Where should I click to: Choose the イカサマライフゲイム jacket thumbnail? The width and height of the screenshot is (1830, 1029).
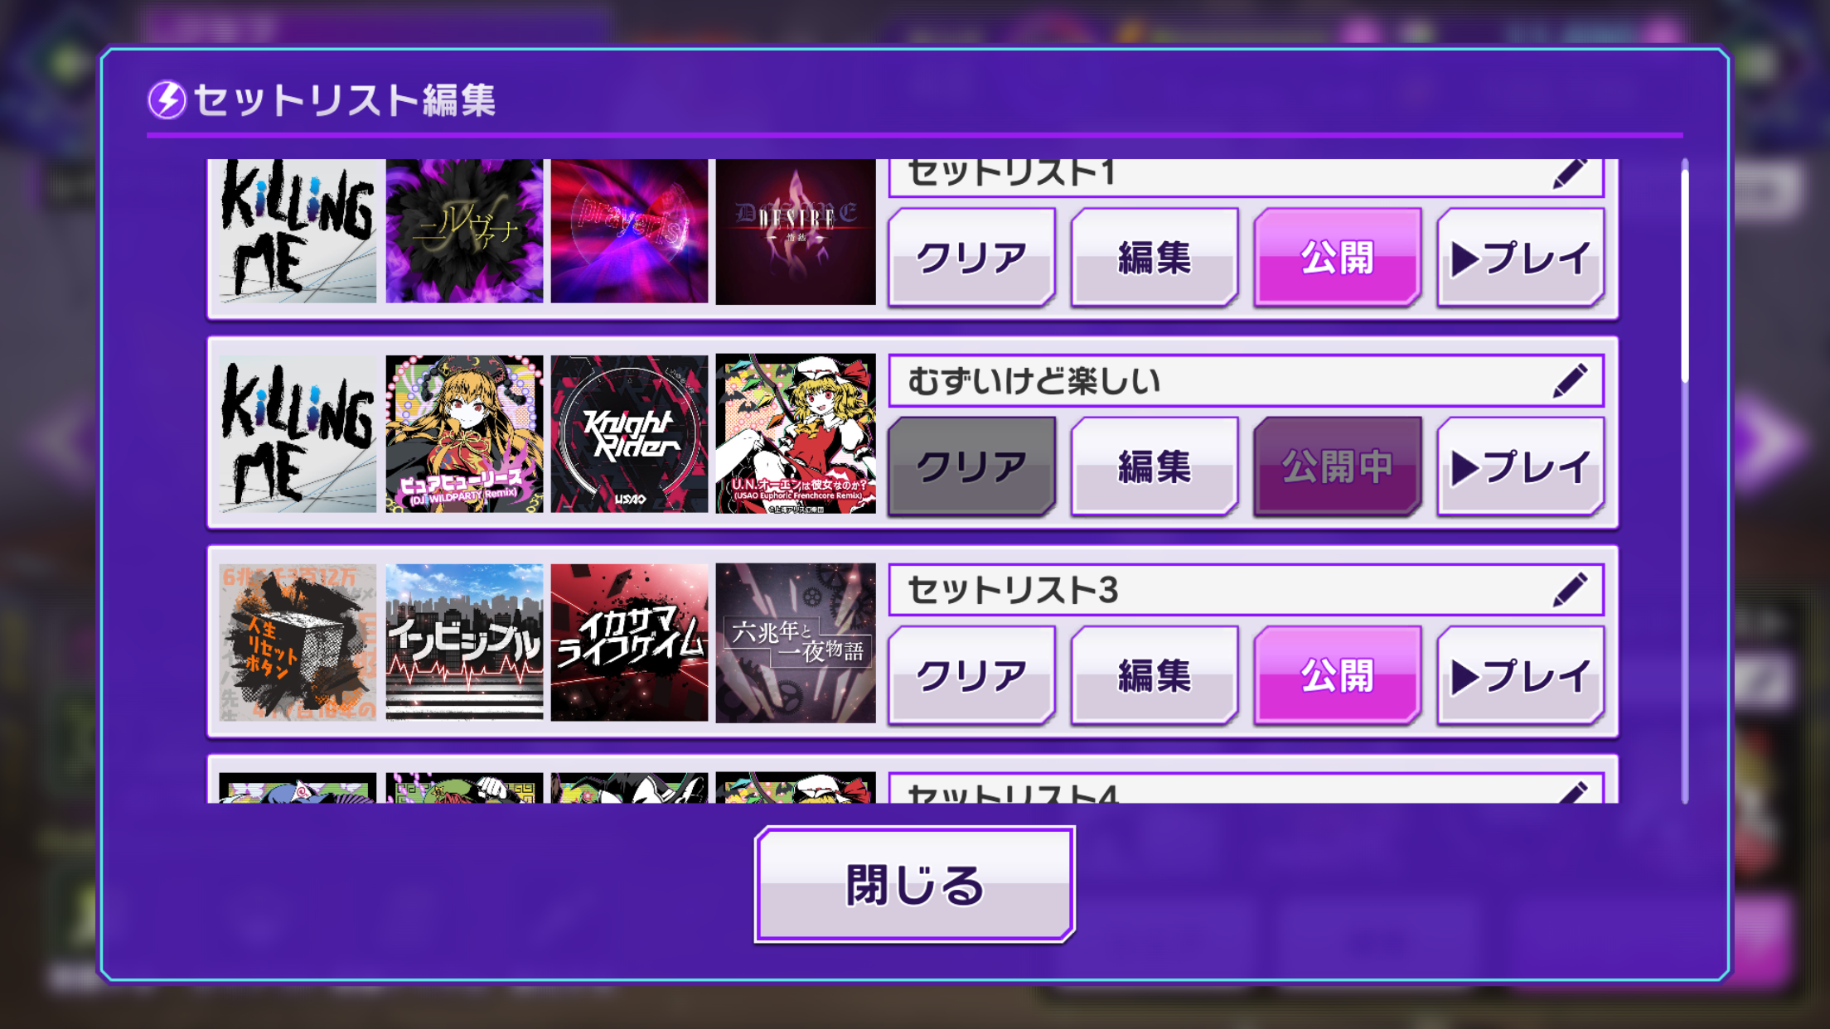coord(630,643)
